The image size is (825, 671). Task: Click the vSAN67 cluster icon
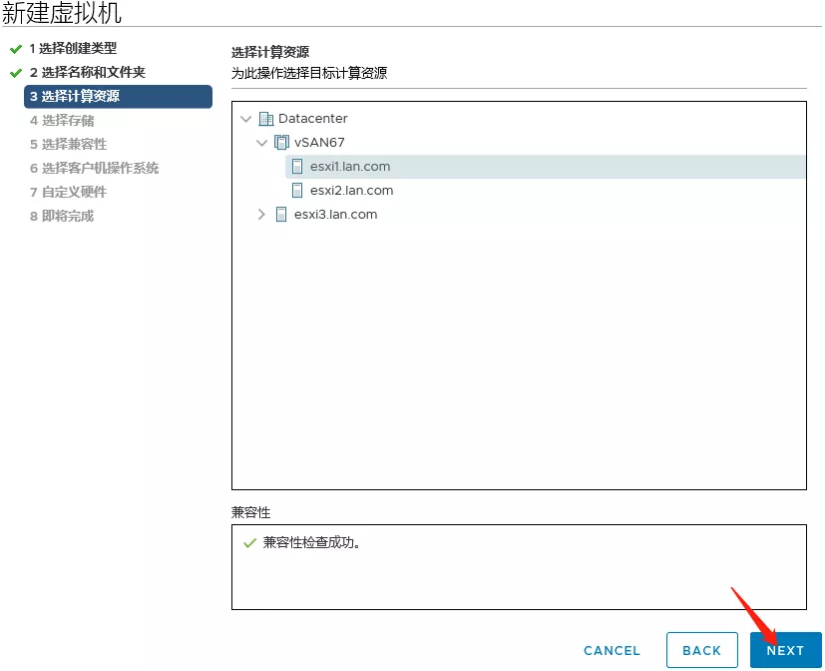pyautogui.click(x=281, y=143)
